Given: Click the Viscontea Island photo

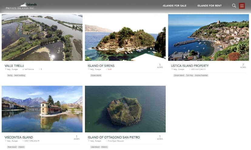Looking at the screenshot, I should tap(42, 109).
